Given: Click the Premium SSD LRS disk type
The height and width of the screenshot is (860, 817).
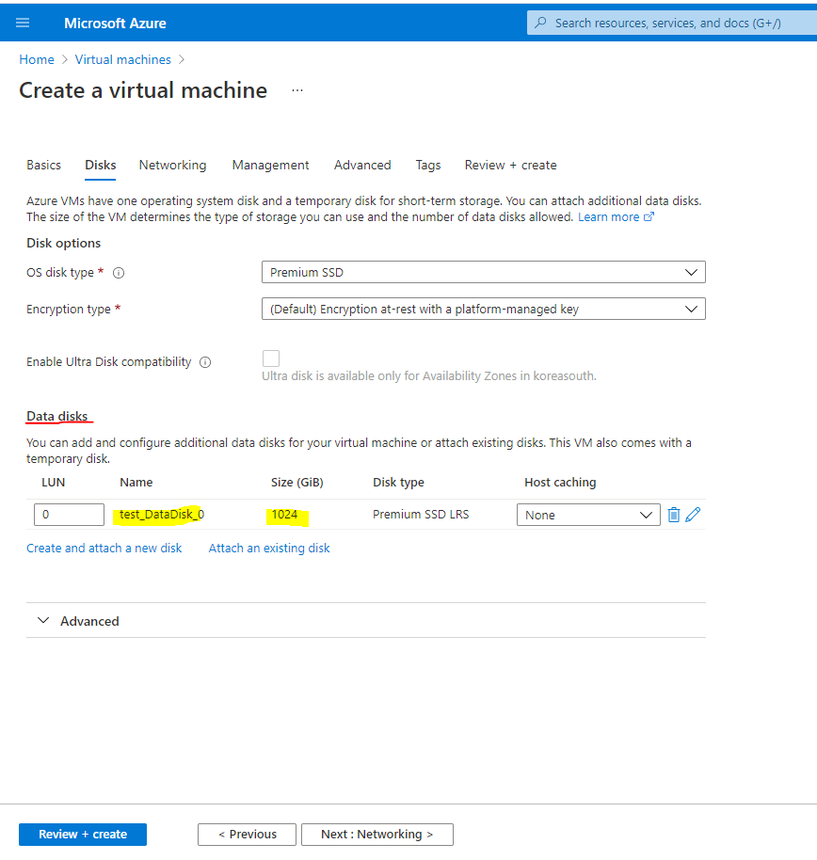Looking at the screenshot, I should click(x=421, y=515).
